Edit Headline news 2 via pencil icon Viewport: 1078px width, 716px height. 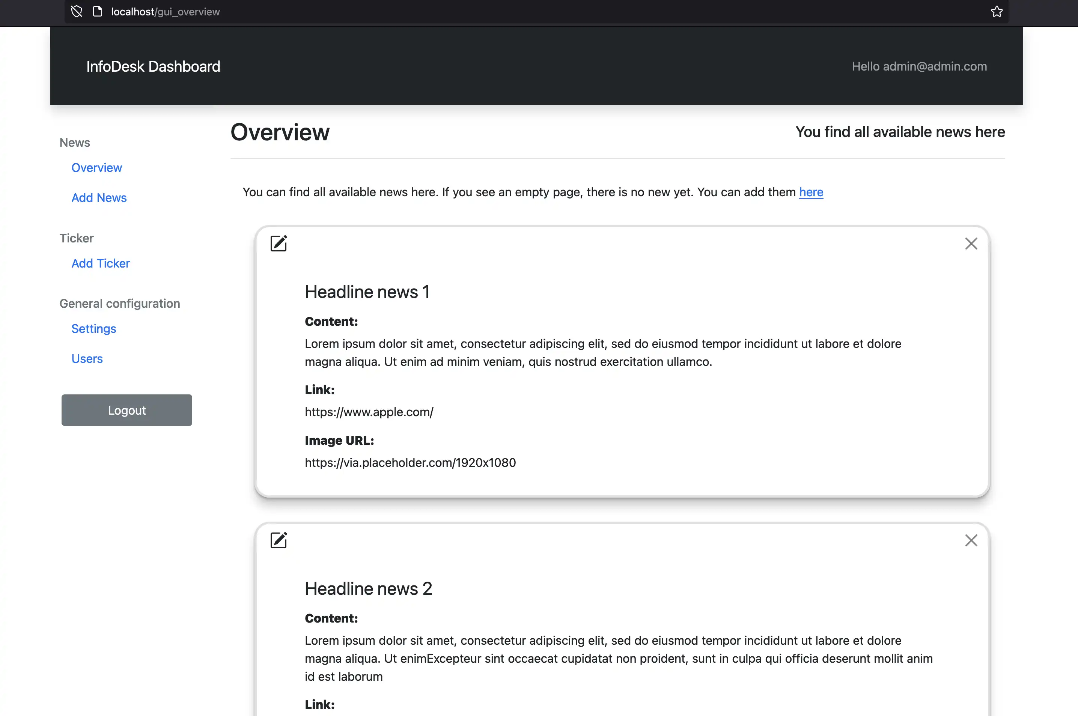tap(279, 540)
